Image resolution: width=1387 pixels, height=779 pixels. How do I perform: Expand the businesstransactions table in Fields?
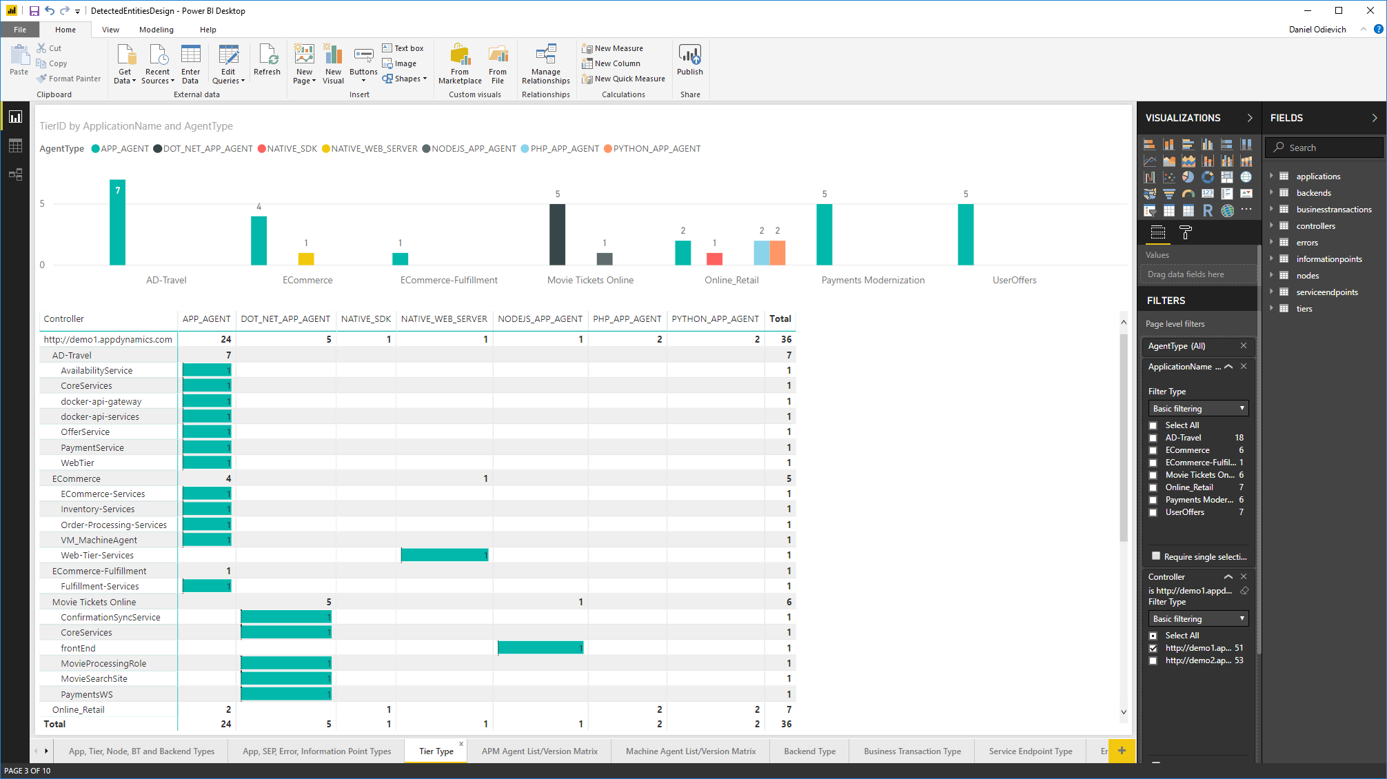(1271, 209)
